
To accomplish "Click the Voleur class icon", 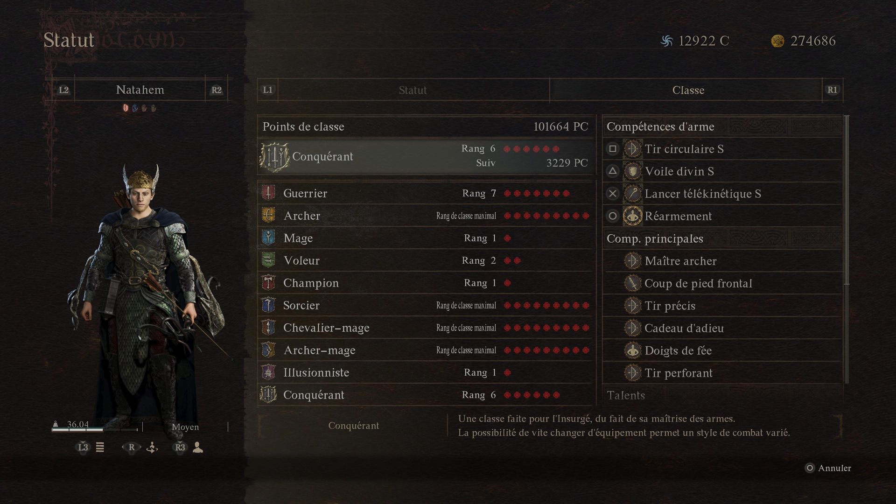I will pyautogui.click(x=268, y=260).
